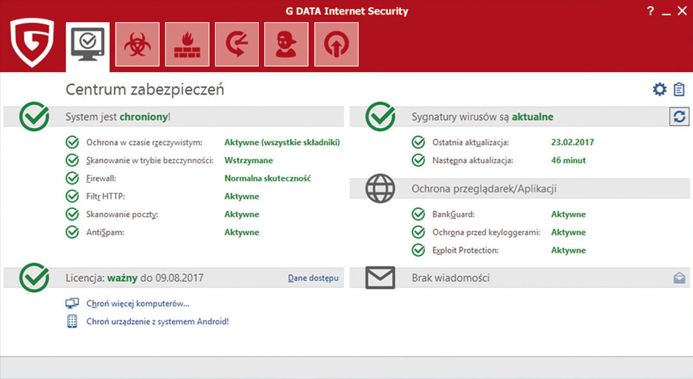Click the open envelope messages icon
Viewport: 693px width, 379px height.
(679, 278)
